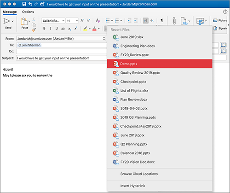Select Quality Review 2019.pptx
Viewport: 230px width, 193px height.
pyautogui.click(x=160, y=73)
